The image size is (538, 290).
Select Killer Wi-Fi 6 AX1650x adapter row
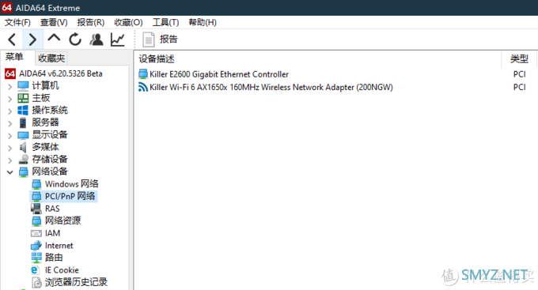tap(271, 87)
